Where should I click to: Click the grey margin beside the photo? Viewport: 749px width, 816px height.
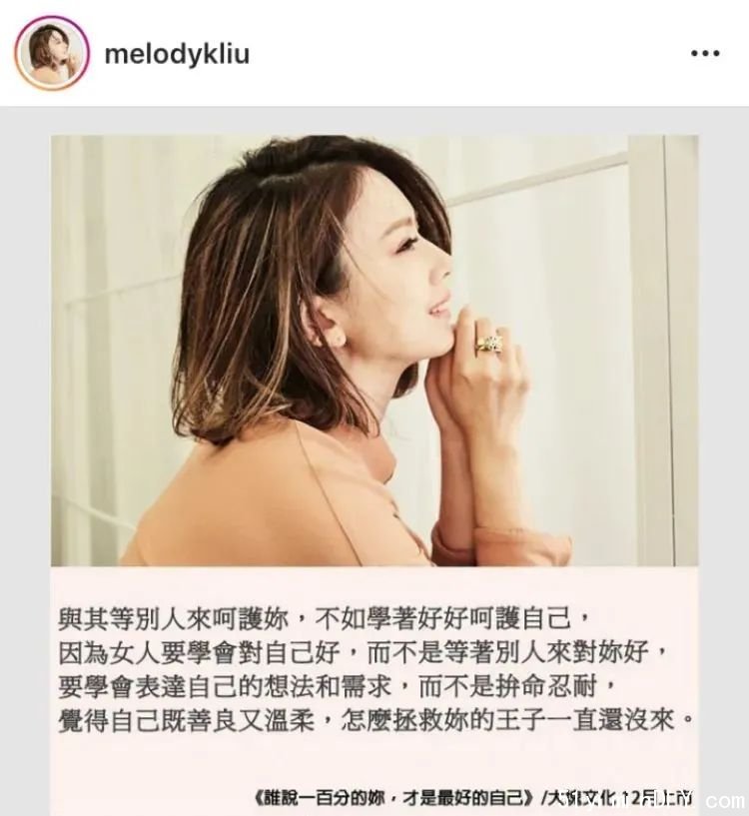pos(25,416)
